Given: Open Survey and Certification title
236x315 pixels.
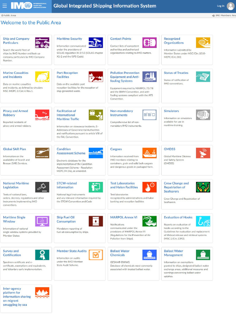Looking at the screenshot, I should (x=12, y=253).
